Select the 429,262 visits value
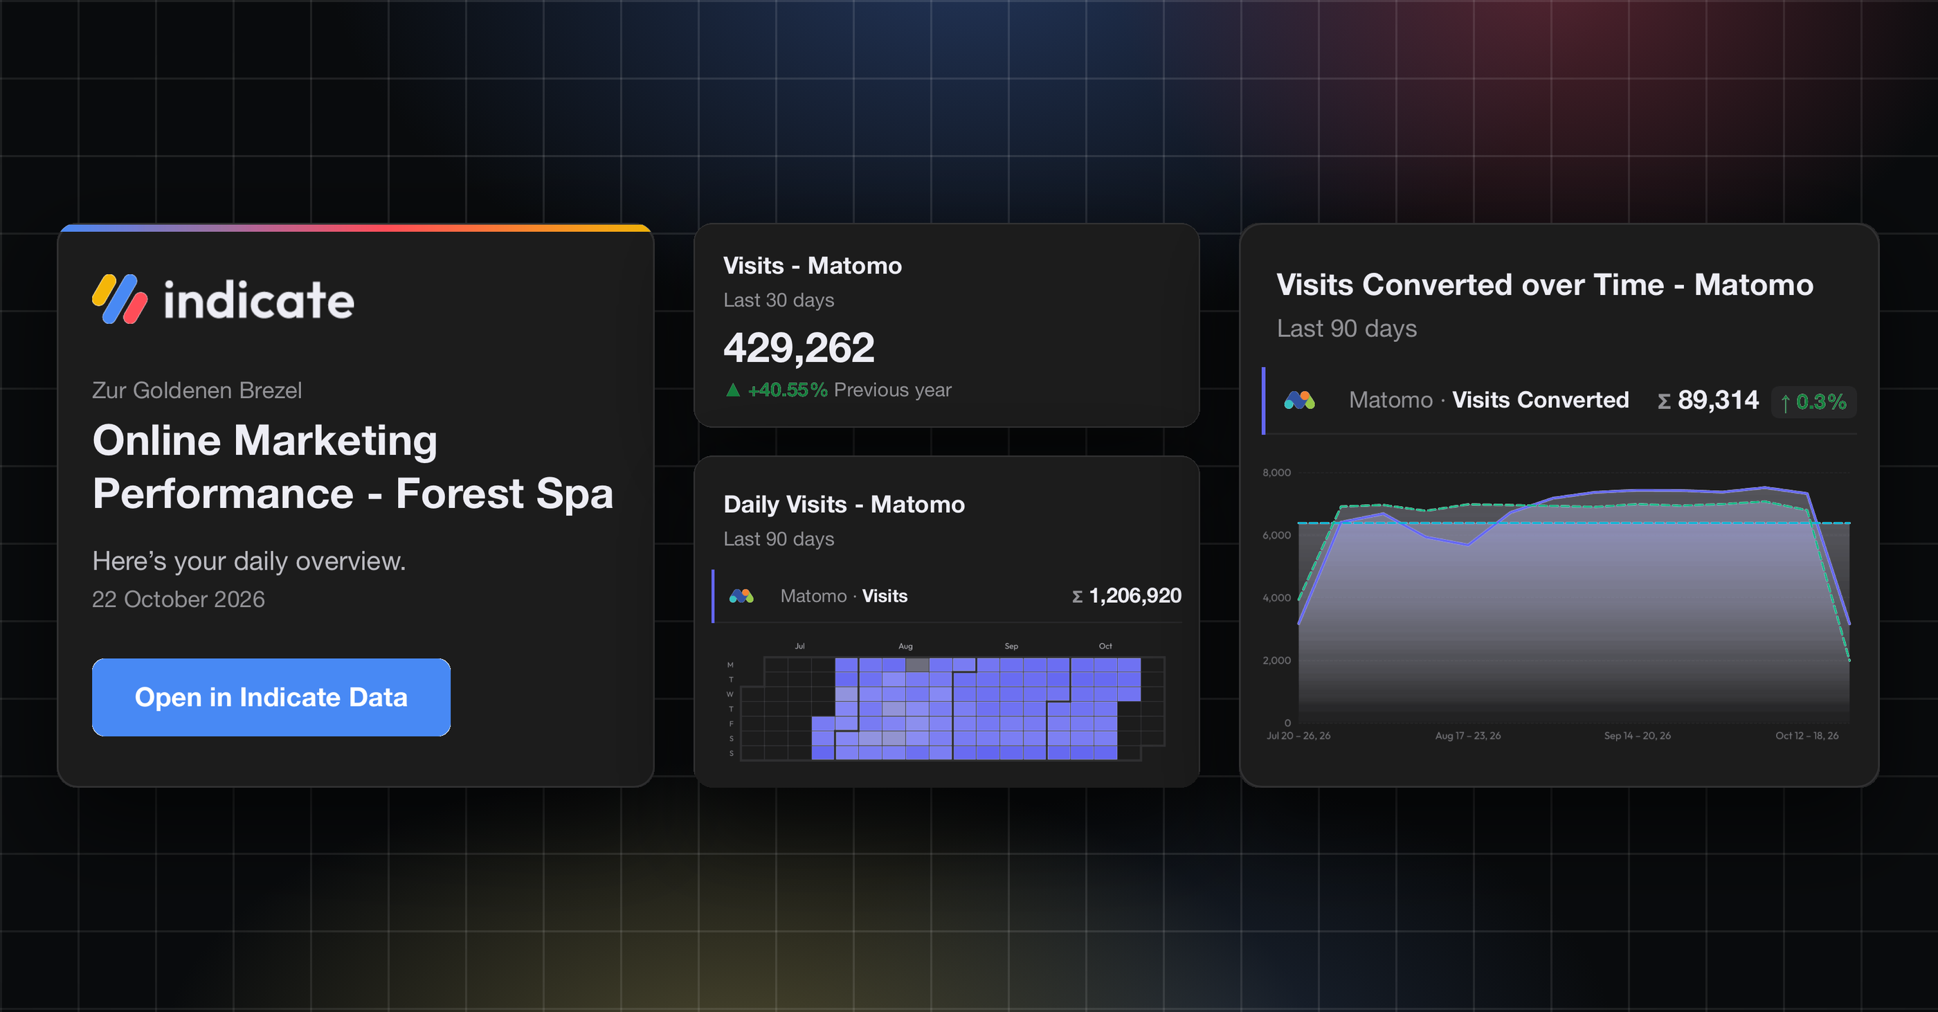This screenshot has width=1938, height=1012. tap(798, 347)
